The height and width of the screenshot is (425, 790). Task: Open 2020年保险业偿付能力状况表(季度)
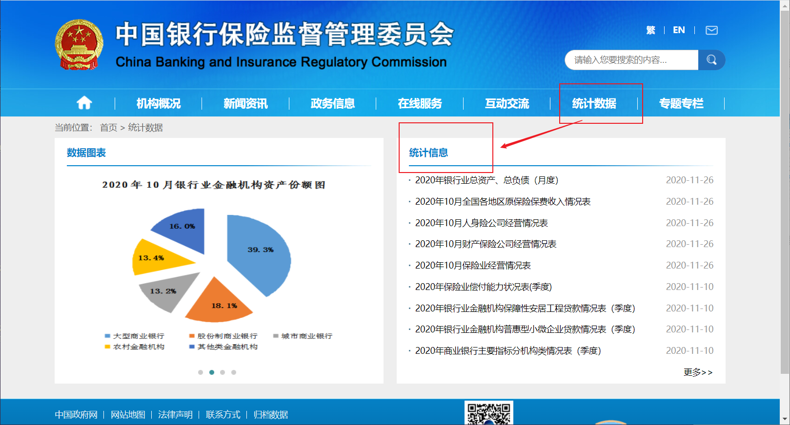coord(484,287)
